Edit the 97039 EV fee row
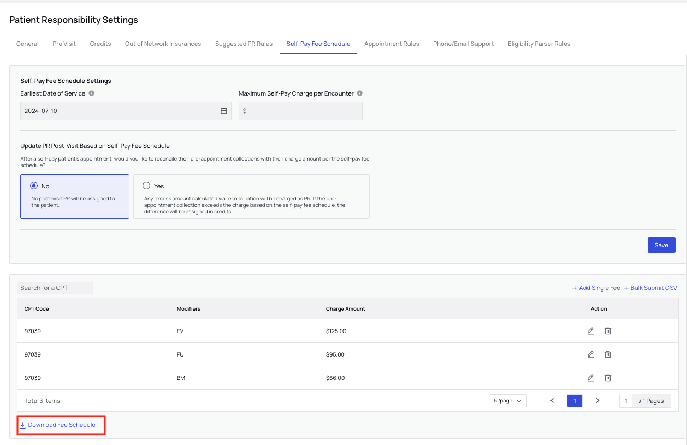Screen dimensions: 687x445 pyautogui.click(x=590, y=331)
